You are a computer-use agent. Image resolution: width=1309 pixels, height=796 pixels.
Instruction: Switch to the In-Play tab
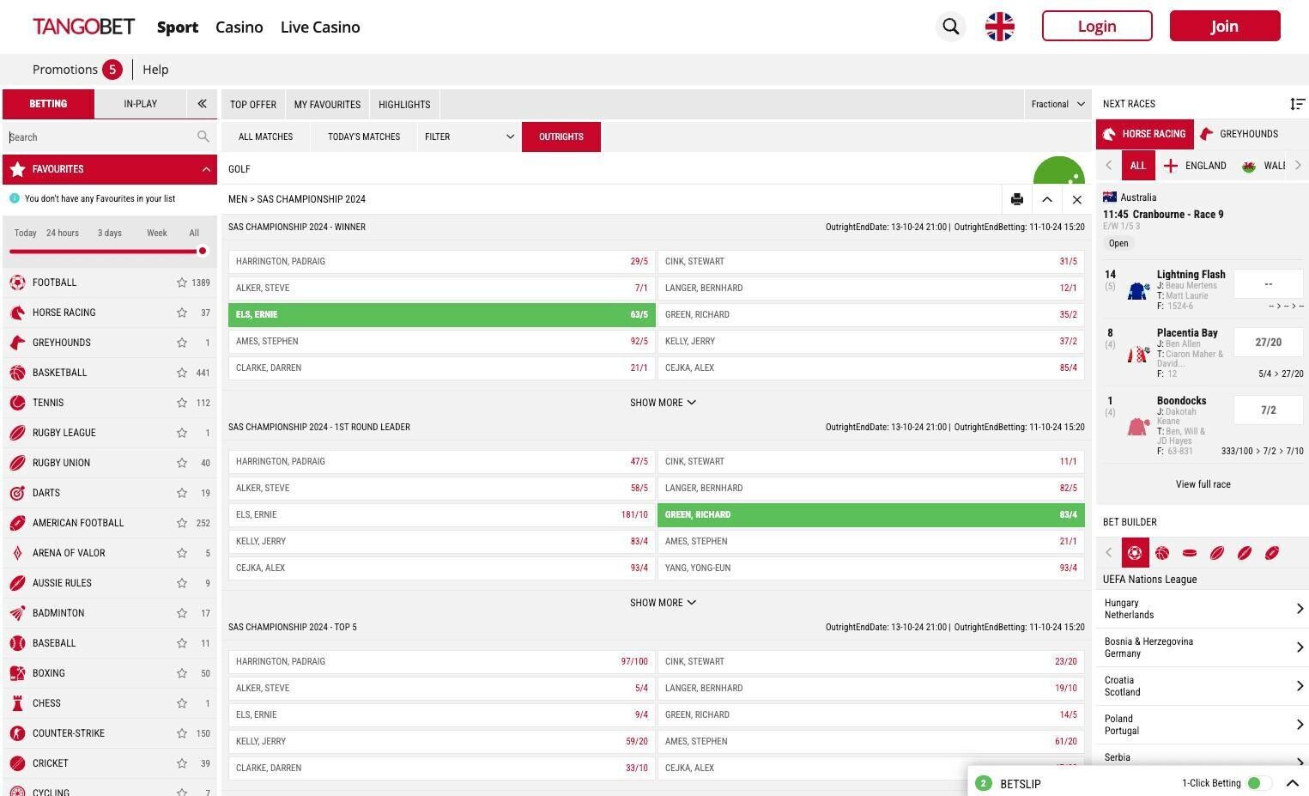coord(140,104)
